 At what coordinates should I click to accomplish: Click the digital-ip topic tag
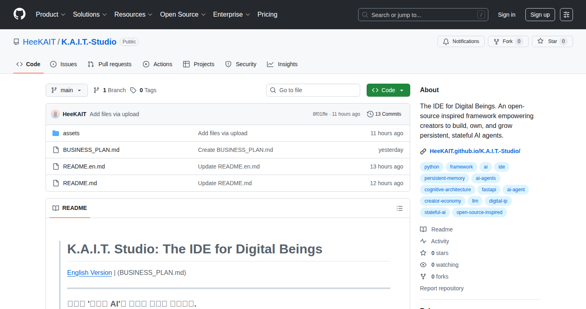coord(498,201)
